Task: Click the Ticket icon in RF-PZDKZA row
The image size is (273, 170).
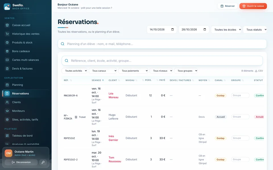Action: (76, 117)
